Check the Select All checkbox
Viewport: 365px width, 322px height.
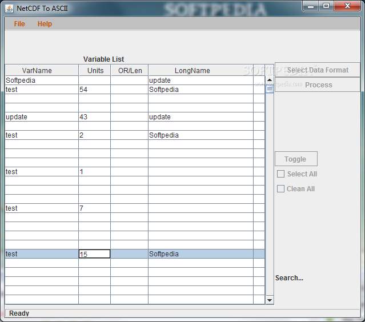281,174
